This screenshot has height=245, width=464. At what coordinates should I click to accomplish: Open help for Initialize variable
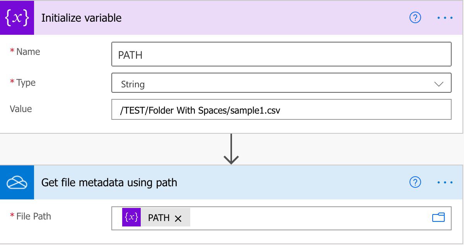415,17
